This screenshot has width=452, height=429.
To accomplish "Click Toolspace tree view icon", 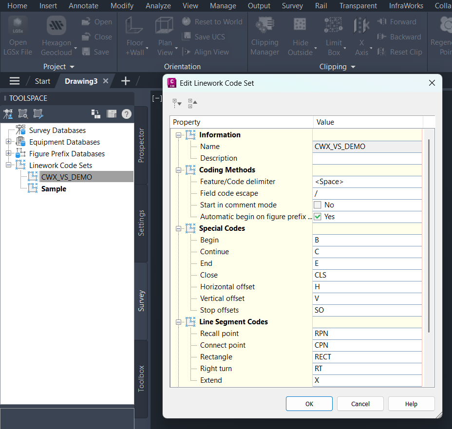I will 95,114.
